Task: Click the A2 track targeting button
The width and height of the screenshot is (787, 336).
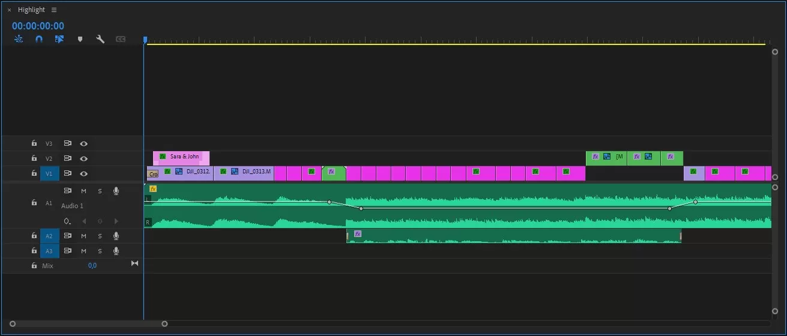Action: tap(49, 236)
